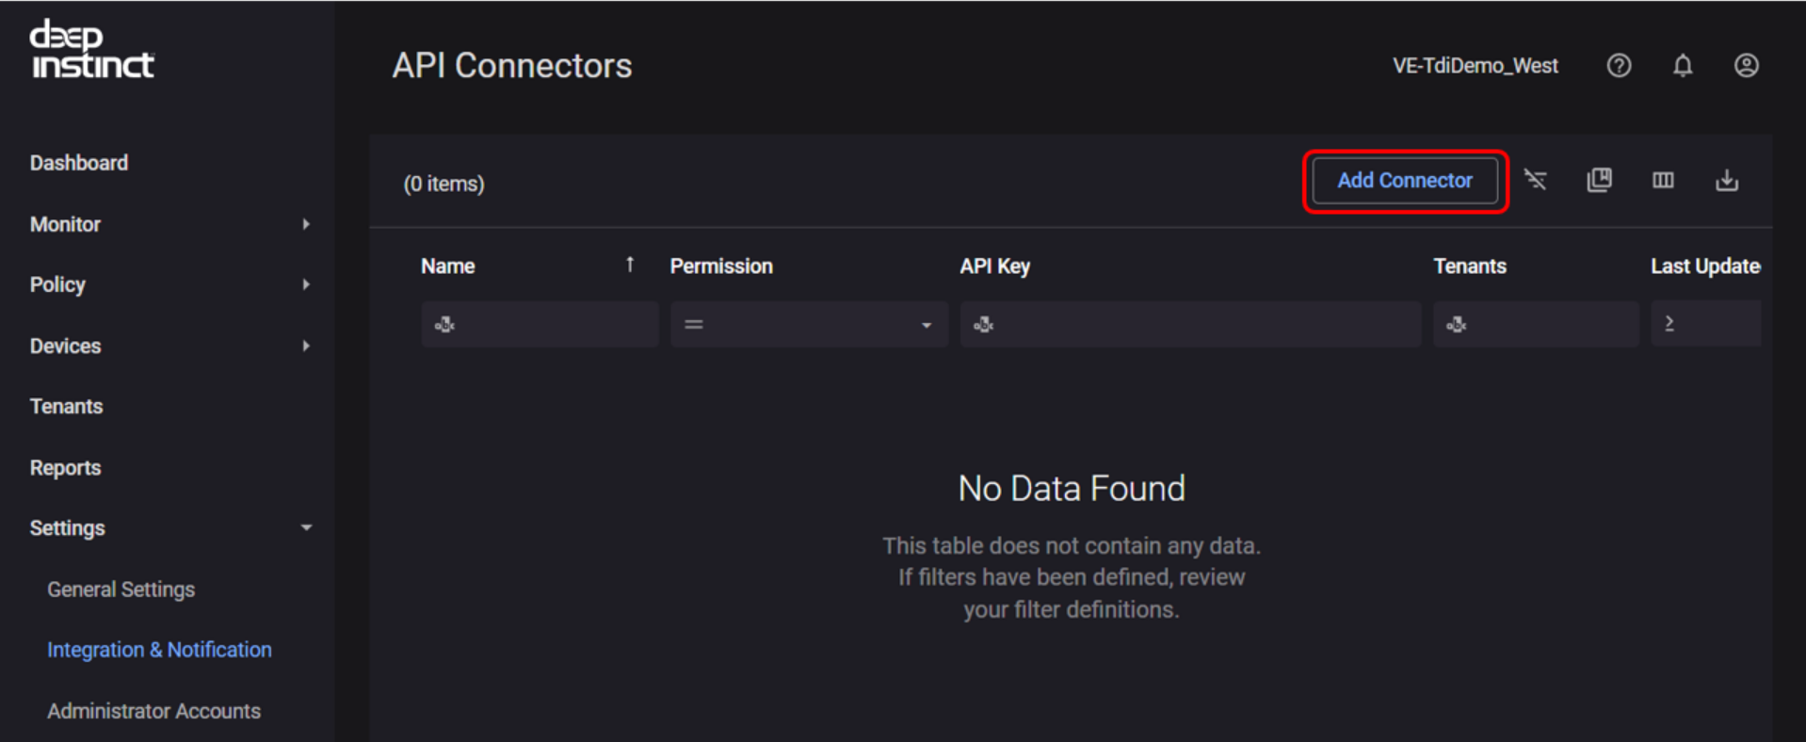Open the help question mark icon
This screenshot has width=1806, height=742.
[x=1619, y=66]
